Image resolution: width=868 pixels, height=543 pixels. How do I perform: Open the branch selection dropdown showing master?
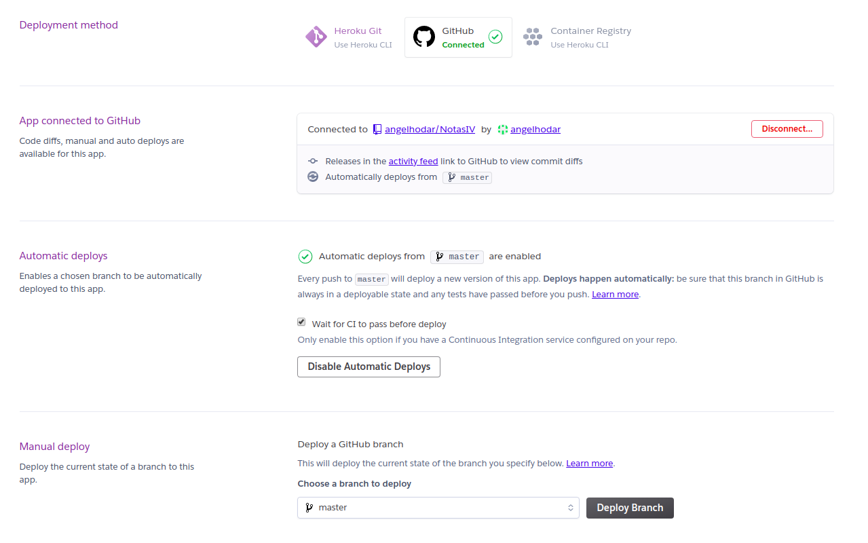[438, 508]
